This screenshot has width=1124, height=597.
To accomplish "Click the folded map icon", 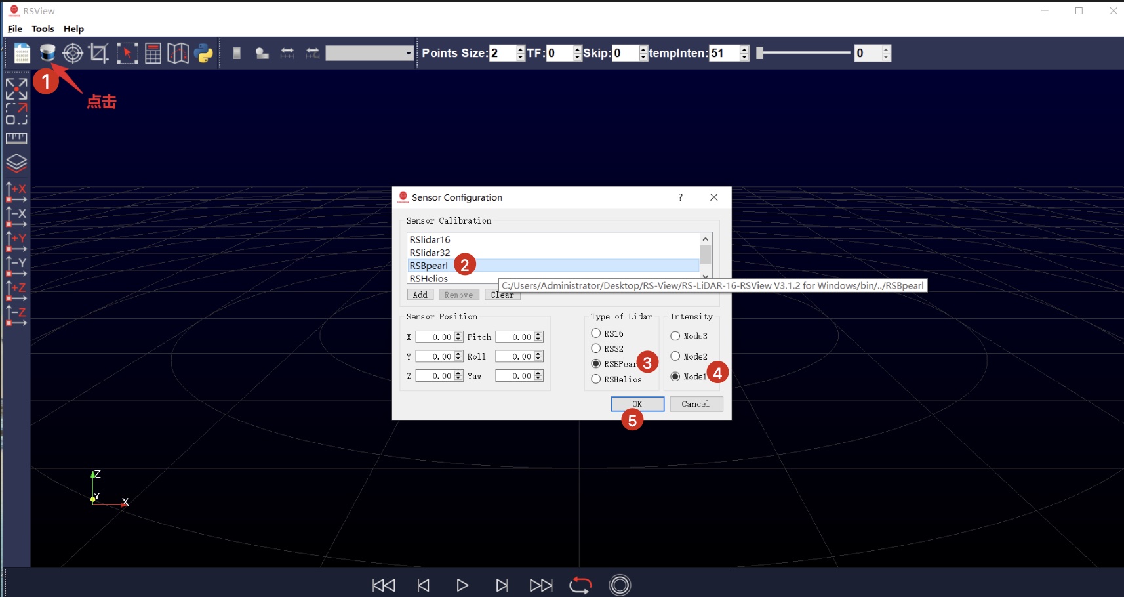I will [178, 53].
